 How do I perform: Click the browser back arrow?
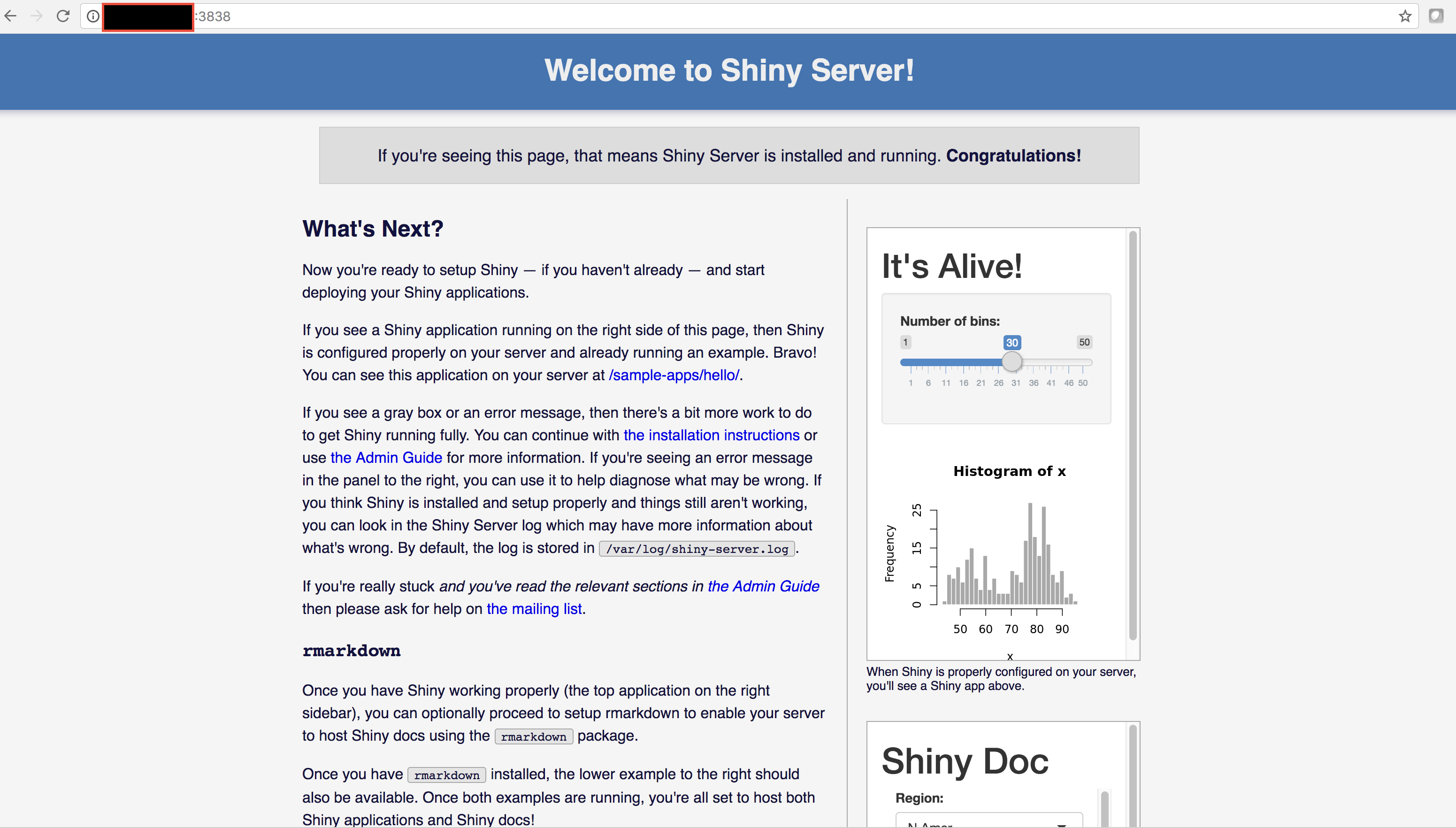coord(11,16)
